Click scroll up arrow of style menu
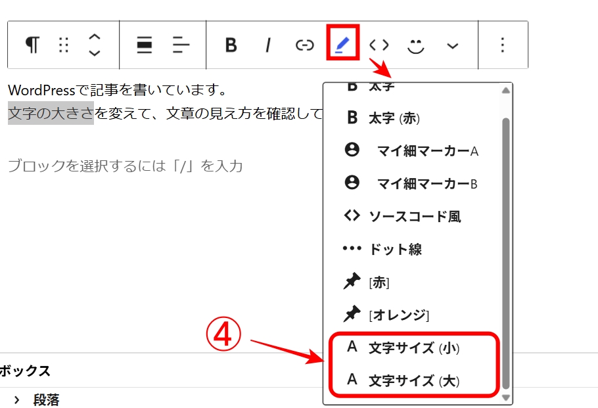This screenshot has width=598, height=408. coord(506,91)
